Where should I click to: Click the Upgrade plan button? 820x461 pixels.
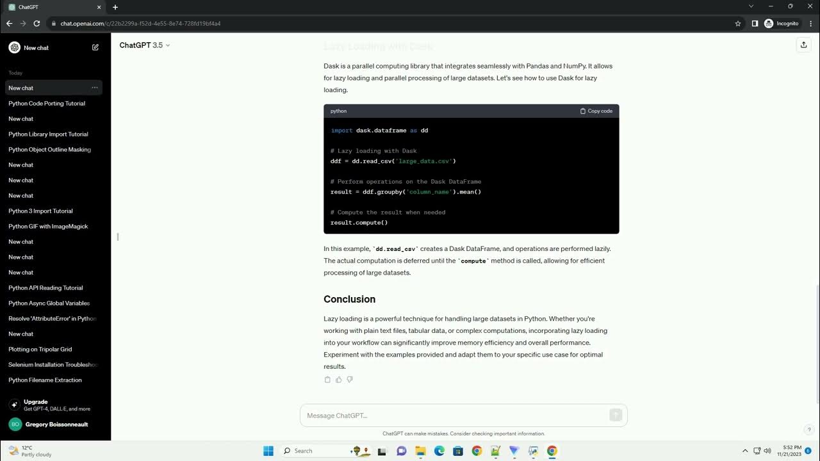54,405
